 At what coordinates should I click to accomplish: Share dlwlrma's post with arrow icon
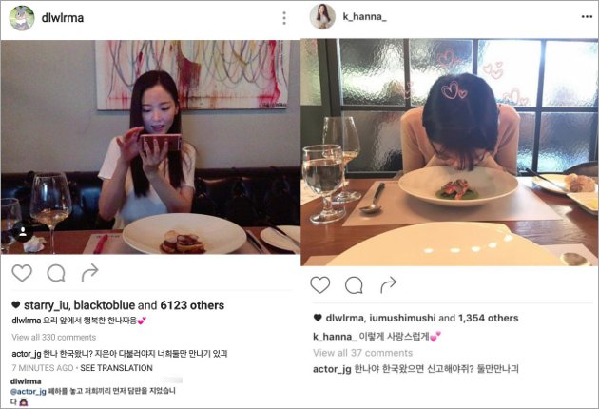[x=90, y=273]
